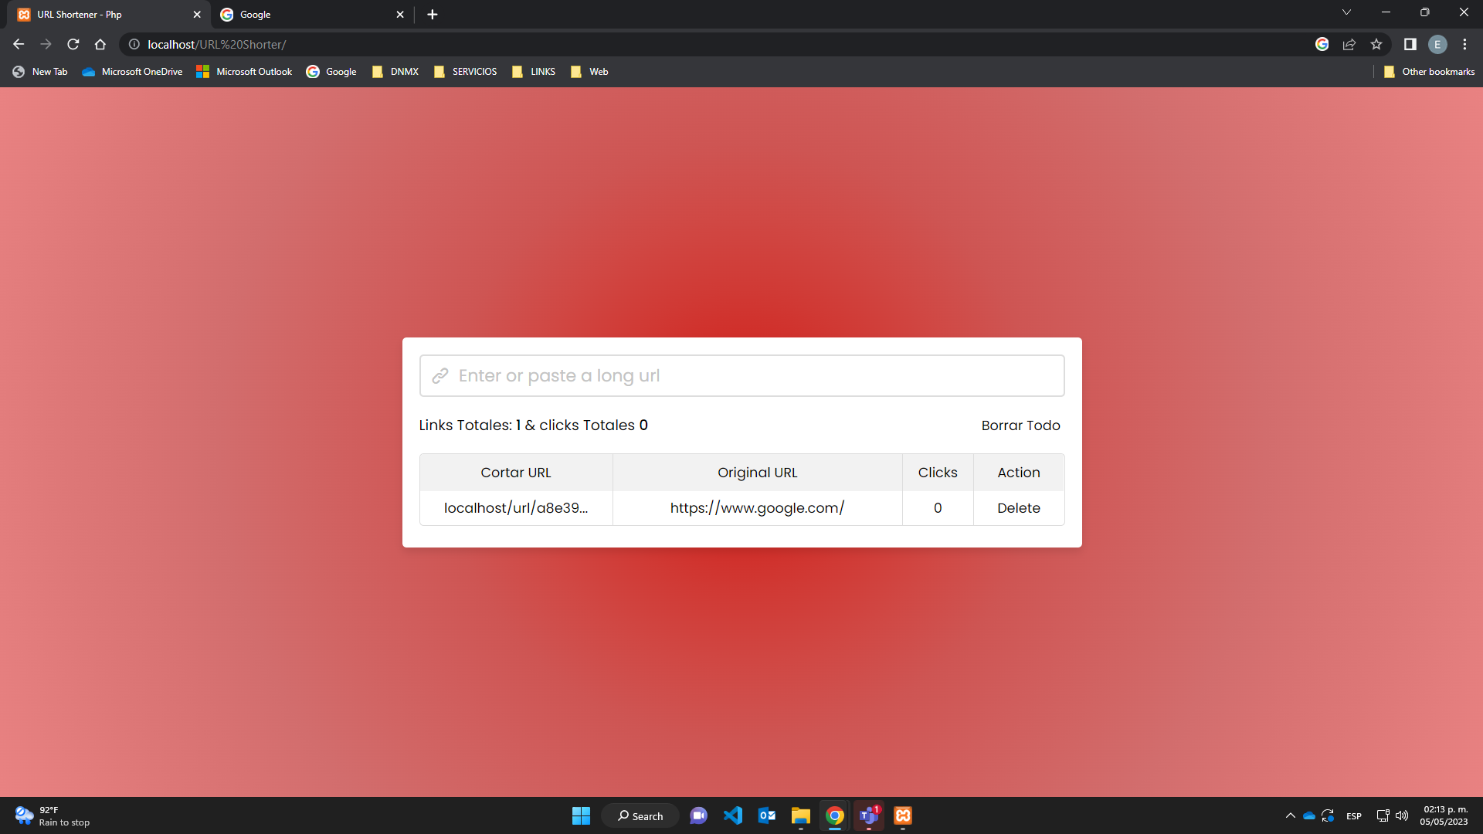Click the browser home icon

pyautogui.click(x=100, y=44)
